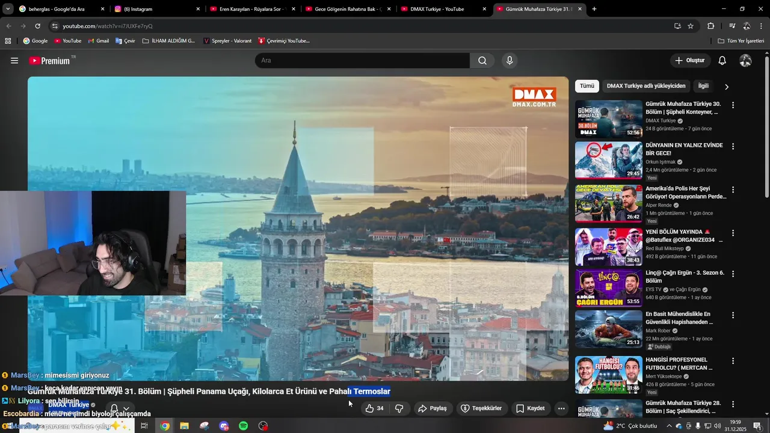
Task: Open options for Dünyanın En Yalnız Evinde video
Action: point(733,146)
